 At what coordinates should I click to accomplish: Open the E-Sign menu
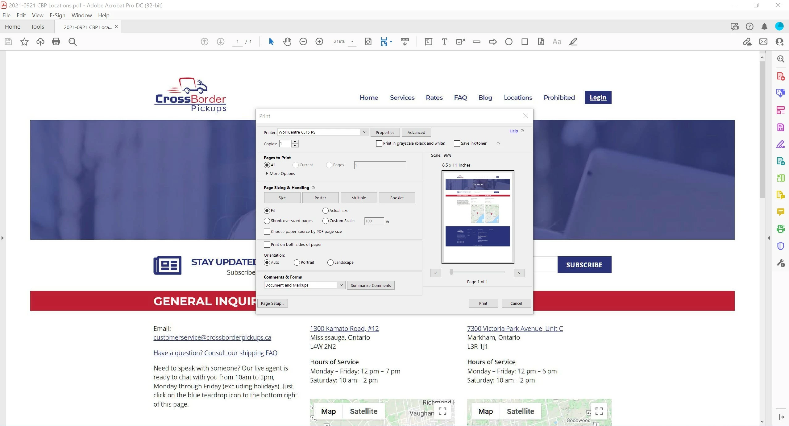[x=57, y=15]
